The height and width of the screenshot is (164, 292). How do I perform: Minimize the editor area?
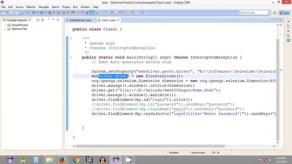[x=275, y=19]
